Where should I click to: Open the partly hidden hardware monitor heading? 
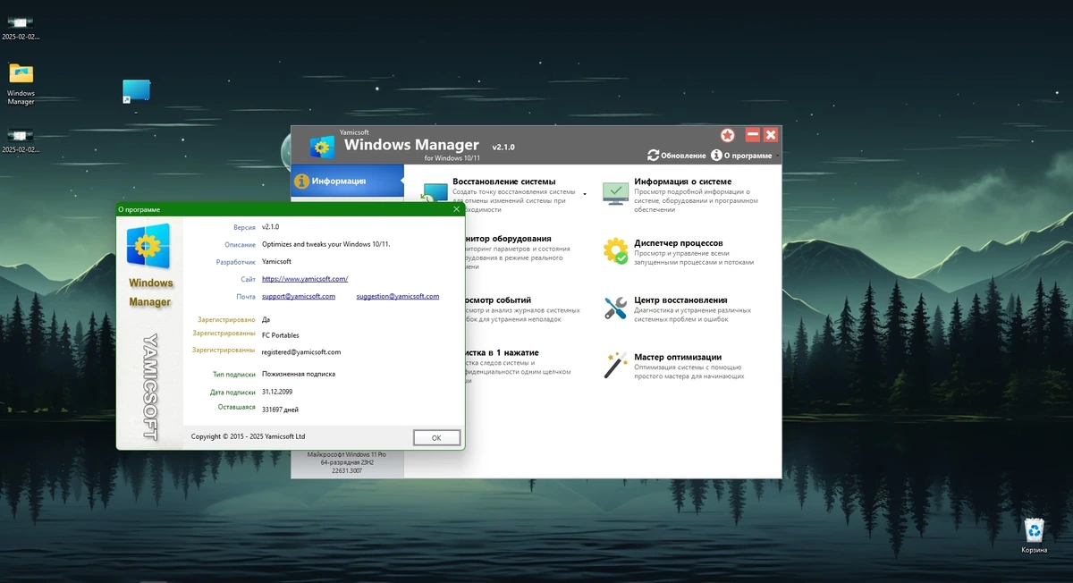508,239
